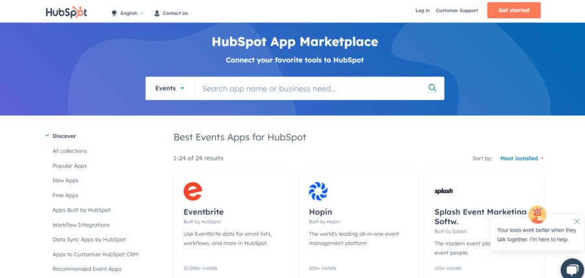This screenshot has width=585, height=278.
Task: Click the Discover section heading
Action: pyautogui.click(x=64, y=136)
